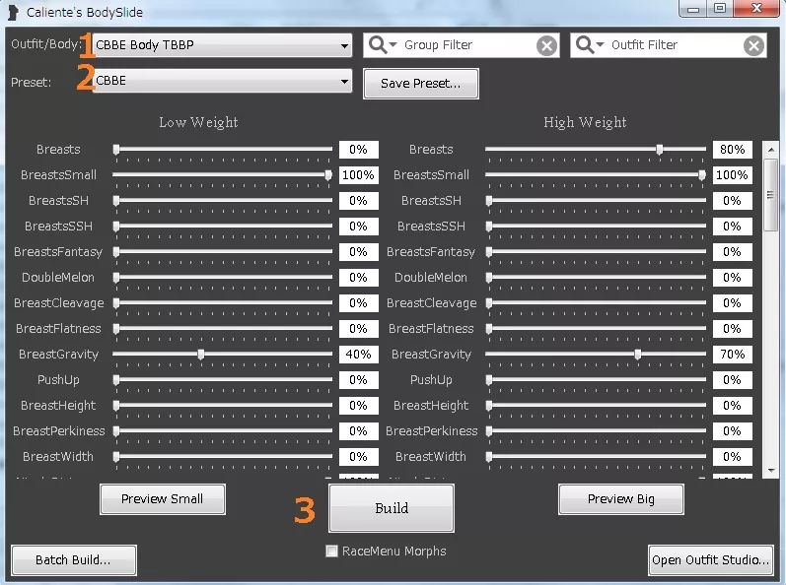Click the BodySlide app icon in title bar
The height and width of the screenshot is (585, 786).
14,12
